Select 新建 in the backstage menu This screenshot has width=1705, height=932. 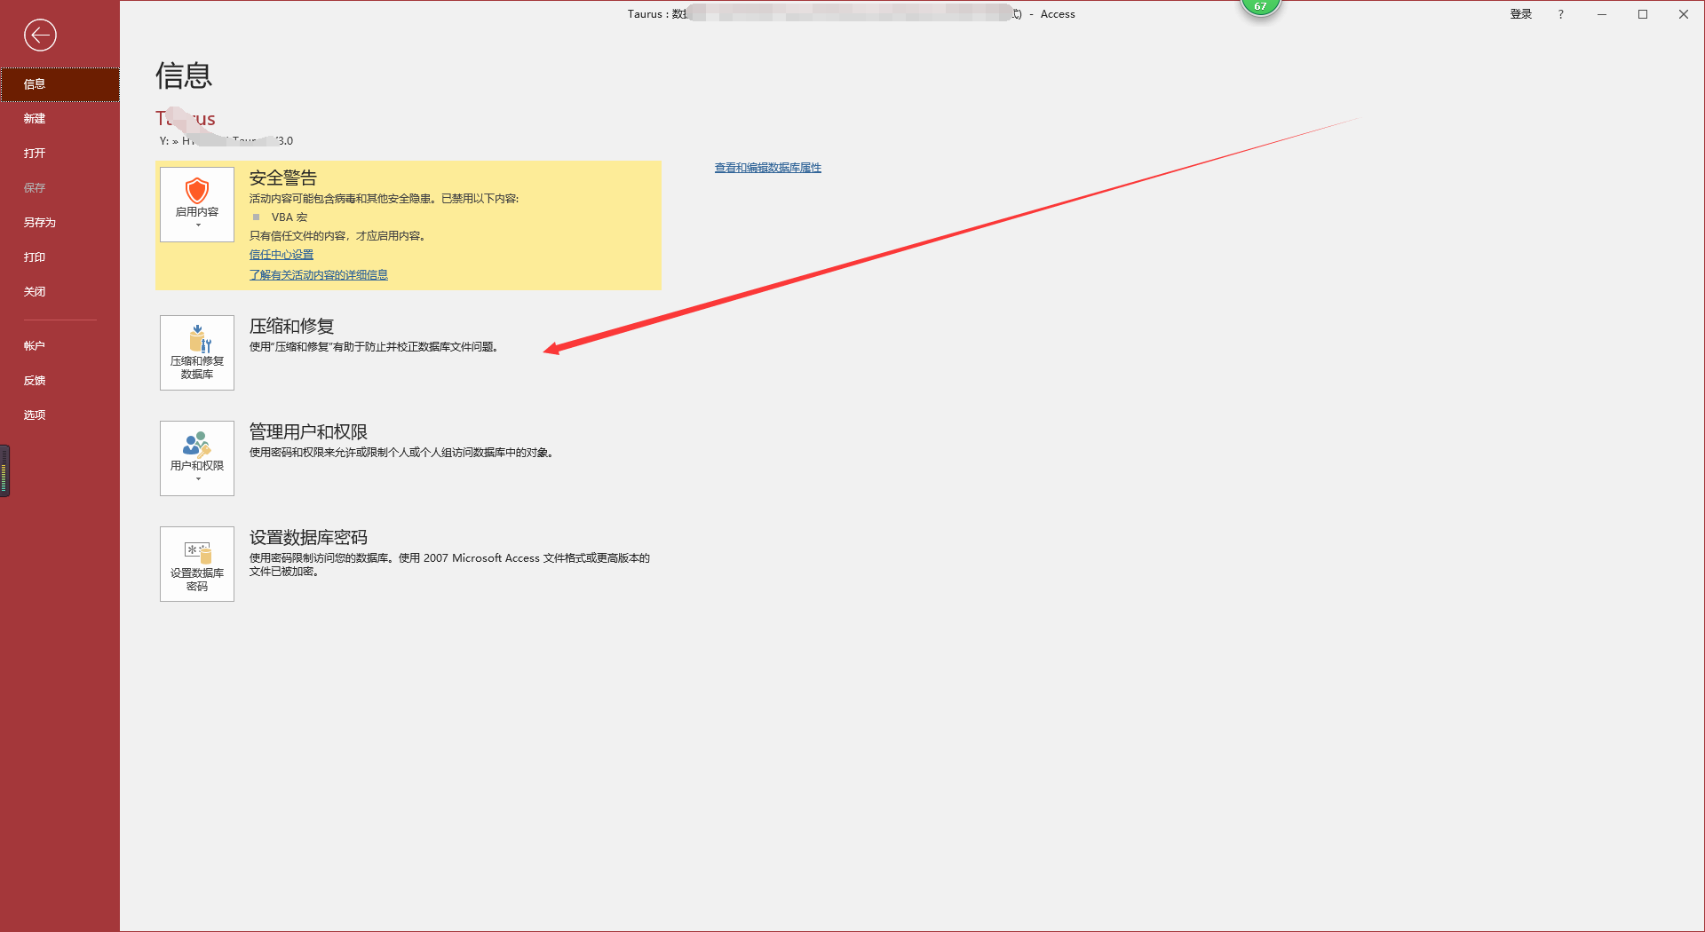[x=59, y=119]
